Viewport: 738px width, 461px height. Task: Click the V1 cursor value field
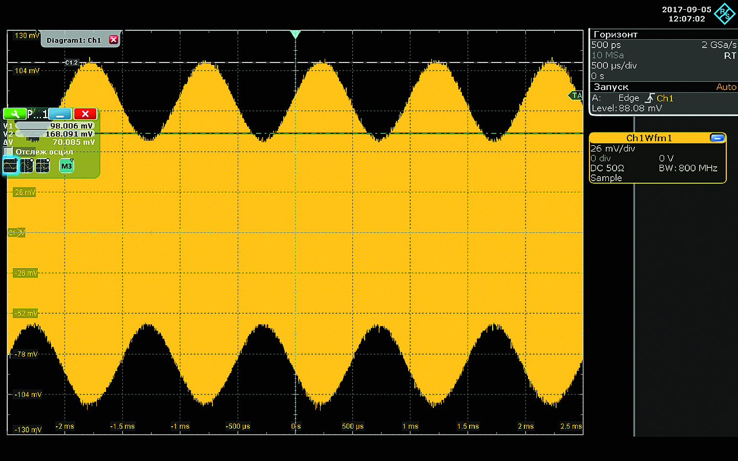point(55,126)
